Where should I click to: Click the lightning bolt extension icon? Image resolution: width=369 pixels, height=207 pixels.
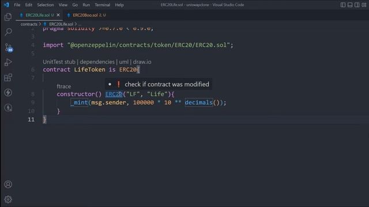(x=8, y=93)
